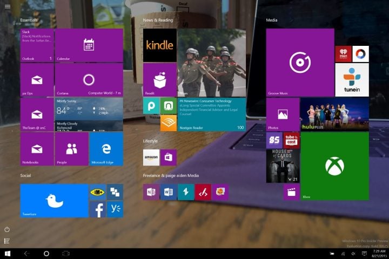Screen dimensions: 389x259
Task: Open the Tubecast tile
Action: pos(292,140)
